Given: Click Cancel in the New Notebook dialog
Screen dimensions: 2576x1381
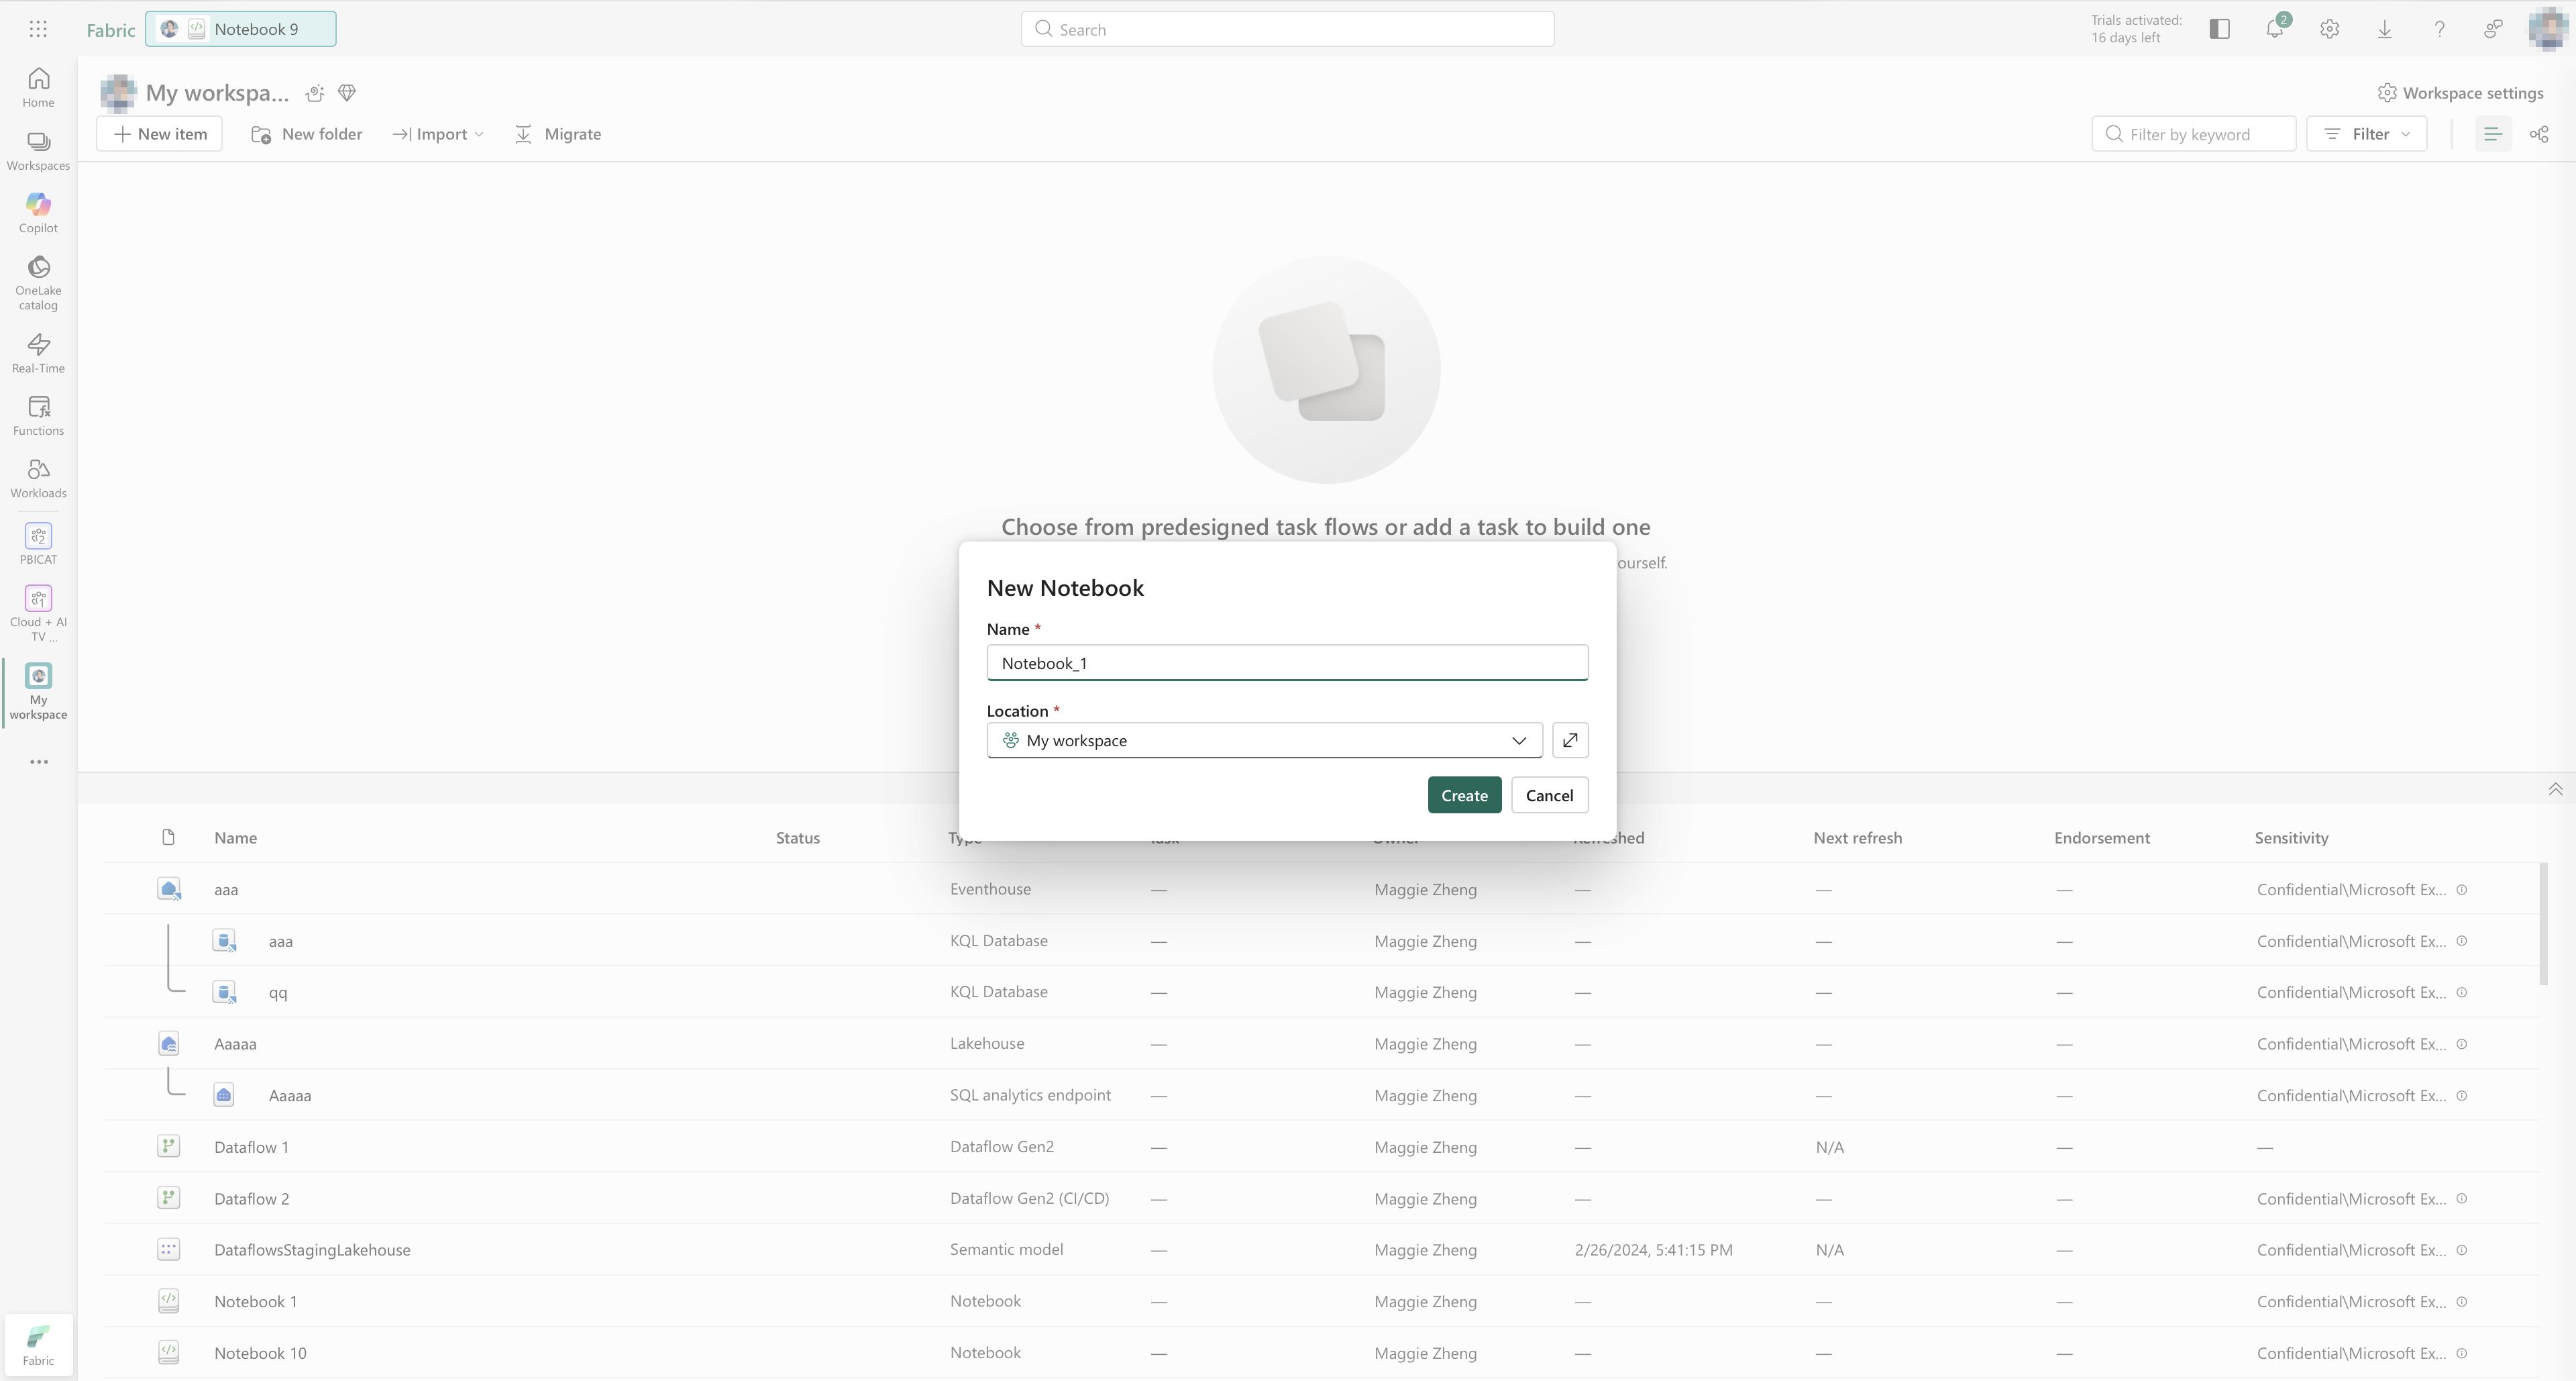Looking at the screenshot, I should (x=1549, y=795).
